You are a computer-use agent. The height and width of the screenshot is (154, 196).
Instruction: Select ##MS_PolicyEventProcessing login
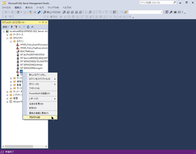tap(34, 45)
